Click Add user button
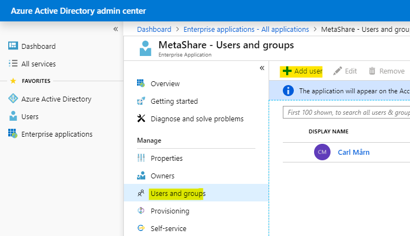 pos(301,71)
